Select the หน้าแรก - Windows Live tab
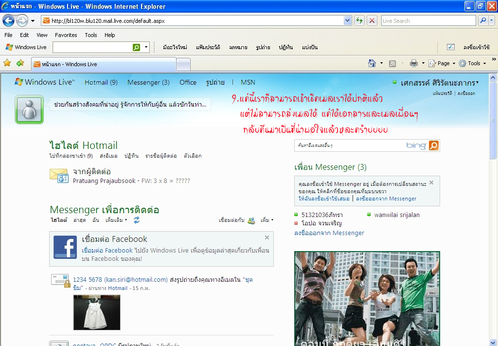Viewport: 498px width, 346px height. 104,64
